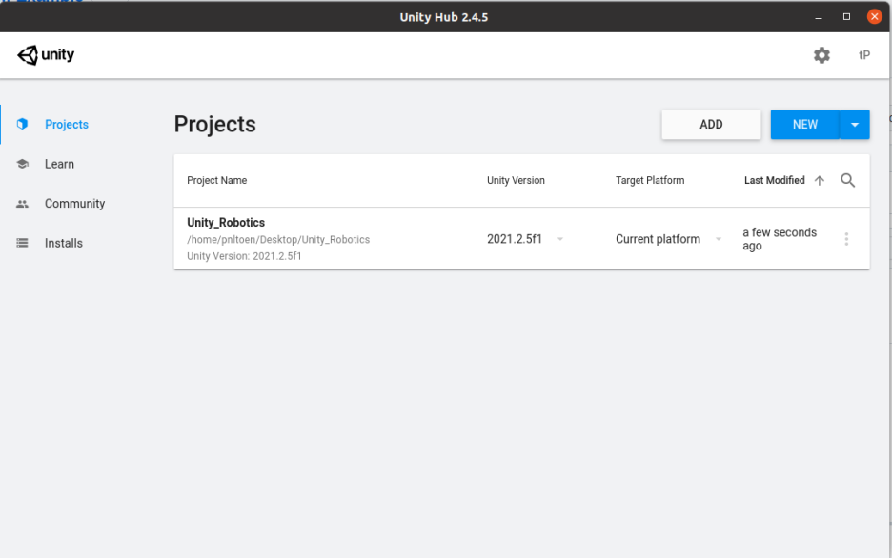Click the Projects page heading
The width and height of the screenshot is (892, 558).
215,124
